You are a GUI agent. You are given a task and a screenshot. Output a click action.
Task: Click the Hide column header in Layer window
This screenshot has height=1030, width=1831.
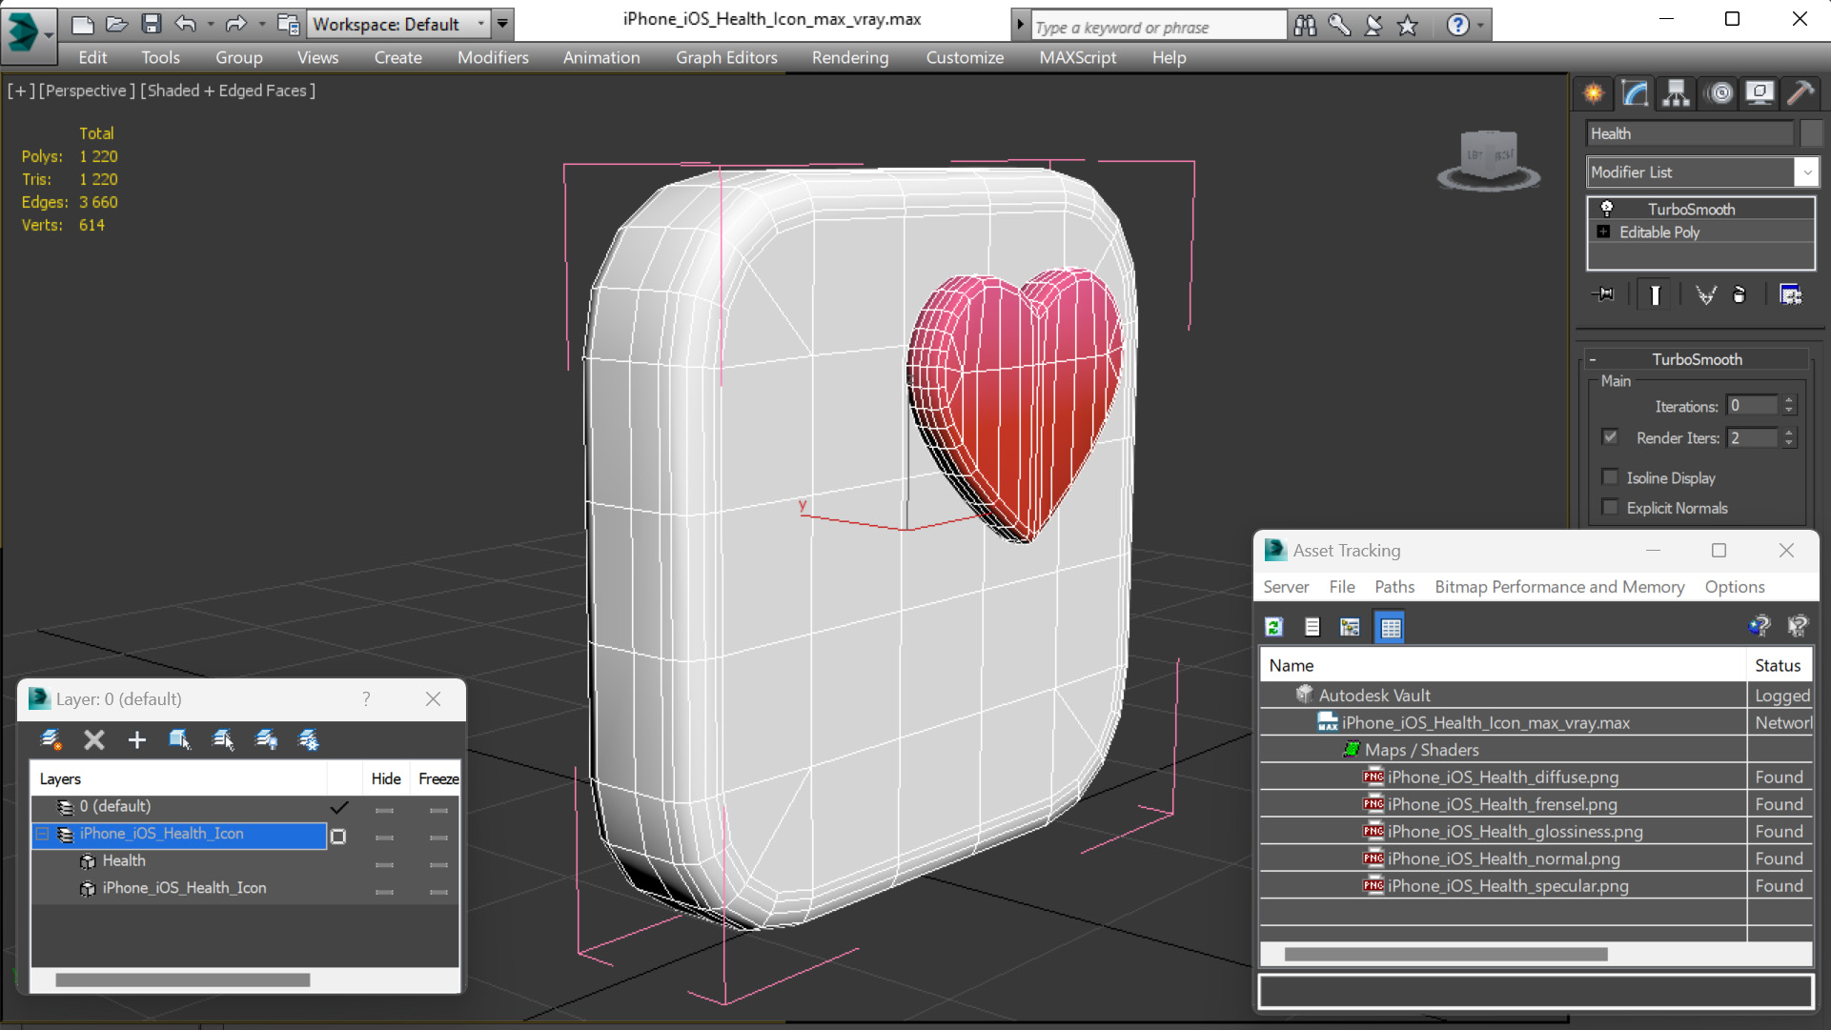[386, 778]
